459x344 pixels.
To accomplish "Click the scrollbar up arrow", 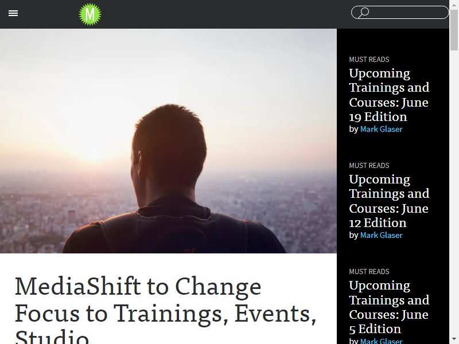I will click(454, 4).
